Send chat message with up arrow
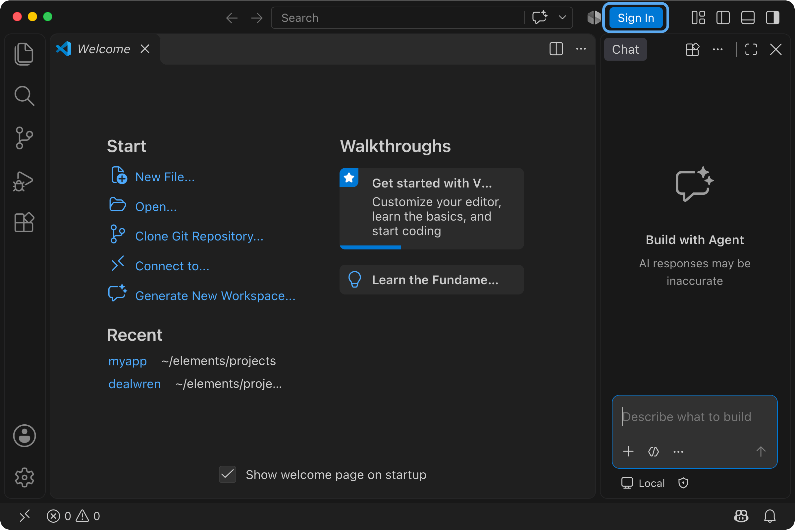Image resolution: width=795 pixels, height=530 pixels. tap(761, 451)
